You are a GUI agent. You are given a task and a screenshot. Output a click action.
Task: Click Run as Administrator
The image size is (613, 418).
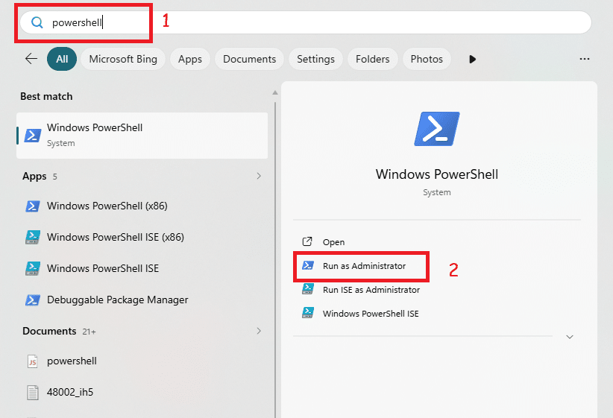364,266
